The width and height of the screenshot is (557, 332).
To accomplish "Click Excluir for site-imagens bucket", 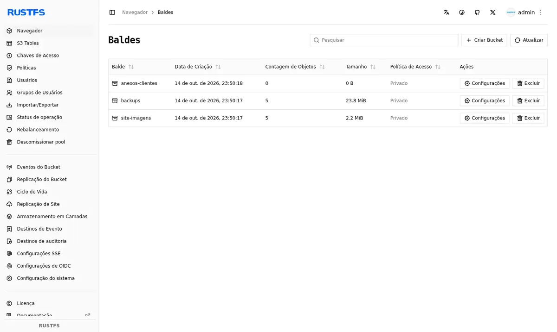I will coord(528,118).
